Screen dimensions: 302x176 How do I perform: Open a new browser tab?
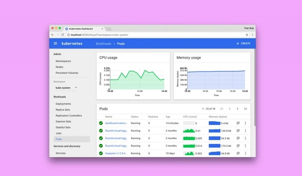pos(109,29)
